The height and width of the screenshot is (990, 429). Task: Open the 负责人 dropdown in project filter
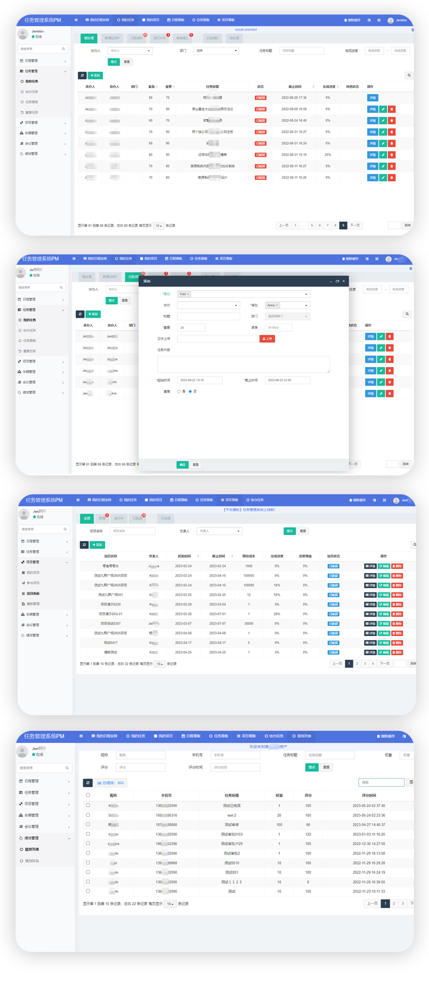219,531
